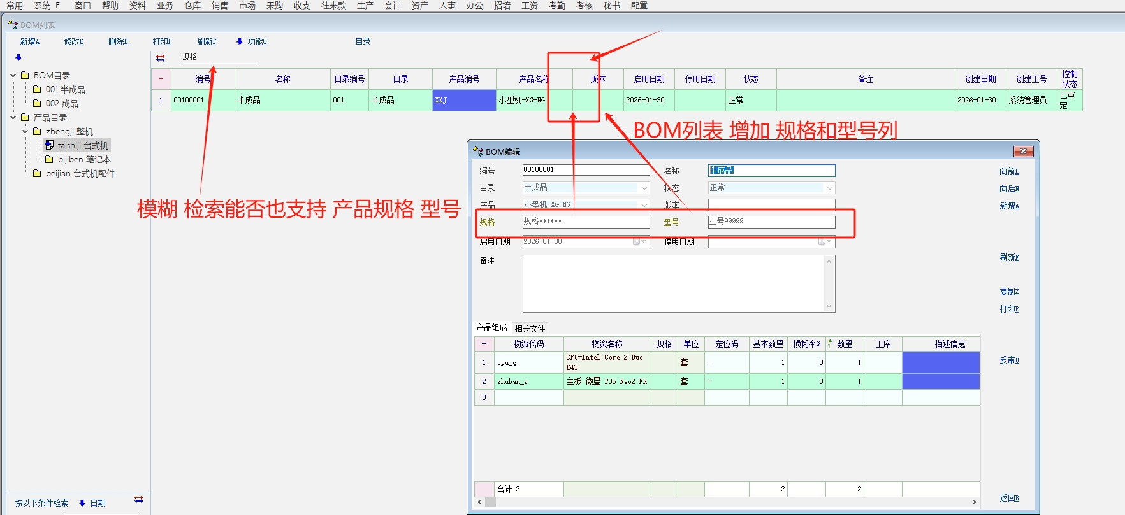The width and height of the screenshot is (1125, 515).
Task: Switch to the 相关文件 tab
Action: pos(530,328)
